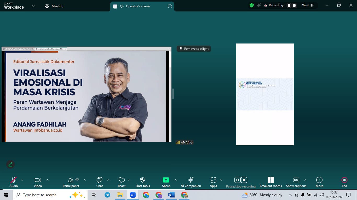The height and width of the screenshot is (200, 357).
Task: Open Breakout rooms
Action: point(270,180)
